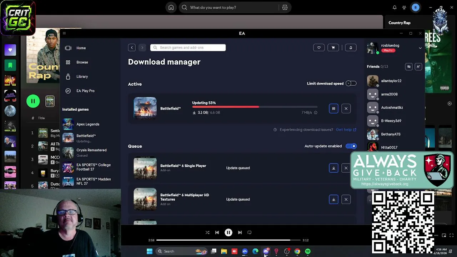Start Battlefield 6 Single Player download now

point(333,168)
